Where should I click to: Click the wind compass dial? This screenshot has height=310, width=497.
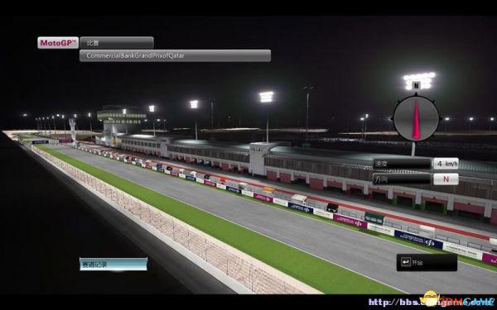pyautogui.click(x=416, y=118)
